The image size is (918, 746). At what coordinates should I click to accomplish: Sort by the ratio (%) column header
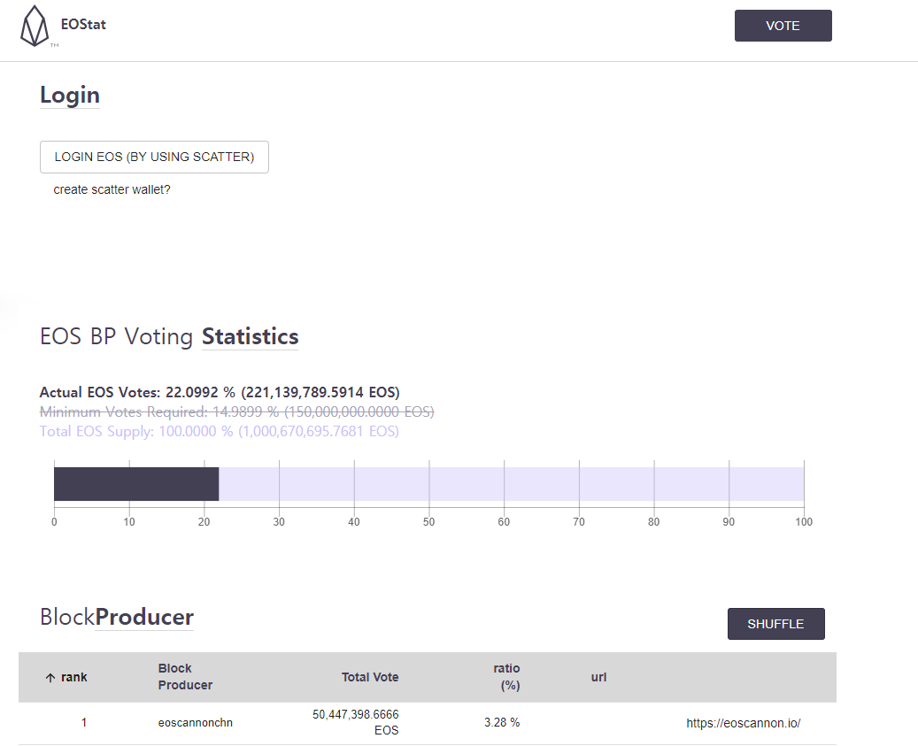(506, 677)
